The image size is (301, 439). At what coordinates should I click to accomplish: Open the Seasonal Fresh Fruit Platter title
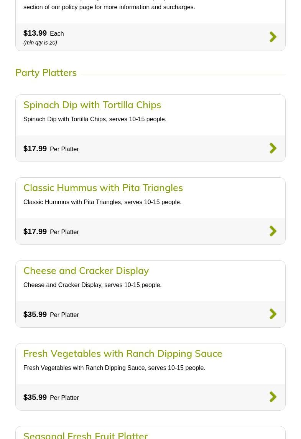coord(86,435)
